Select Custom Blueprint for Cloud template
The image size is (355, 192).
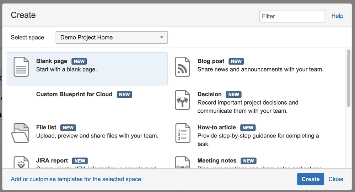[74, 94]
